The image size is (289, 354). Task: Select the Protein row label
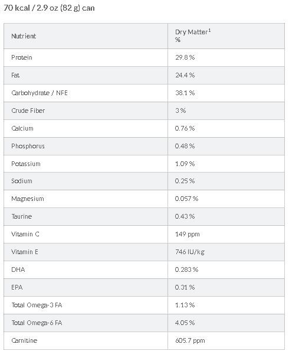click(22, 57)
